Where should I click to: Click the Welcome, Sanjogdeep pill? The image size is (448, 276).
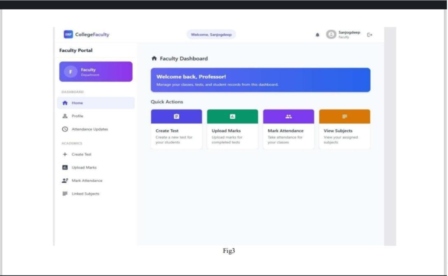[x=211, y=35]
